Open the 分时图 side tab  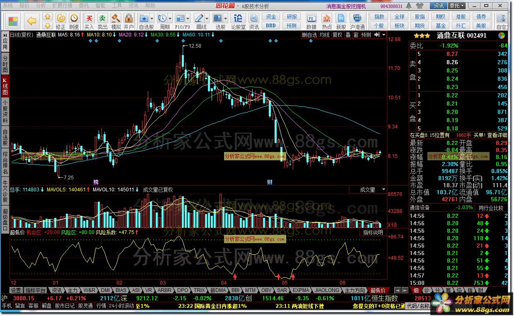point(5,64)
